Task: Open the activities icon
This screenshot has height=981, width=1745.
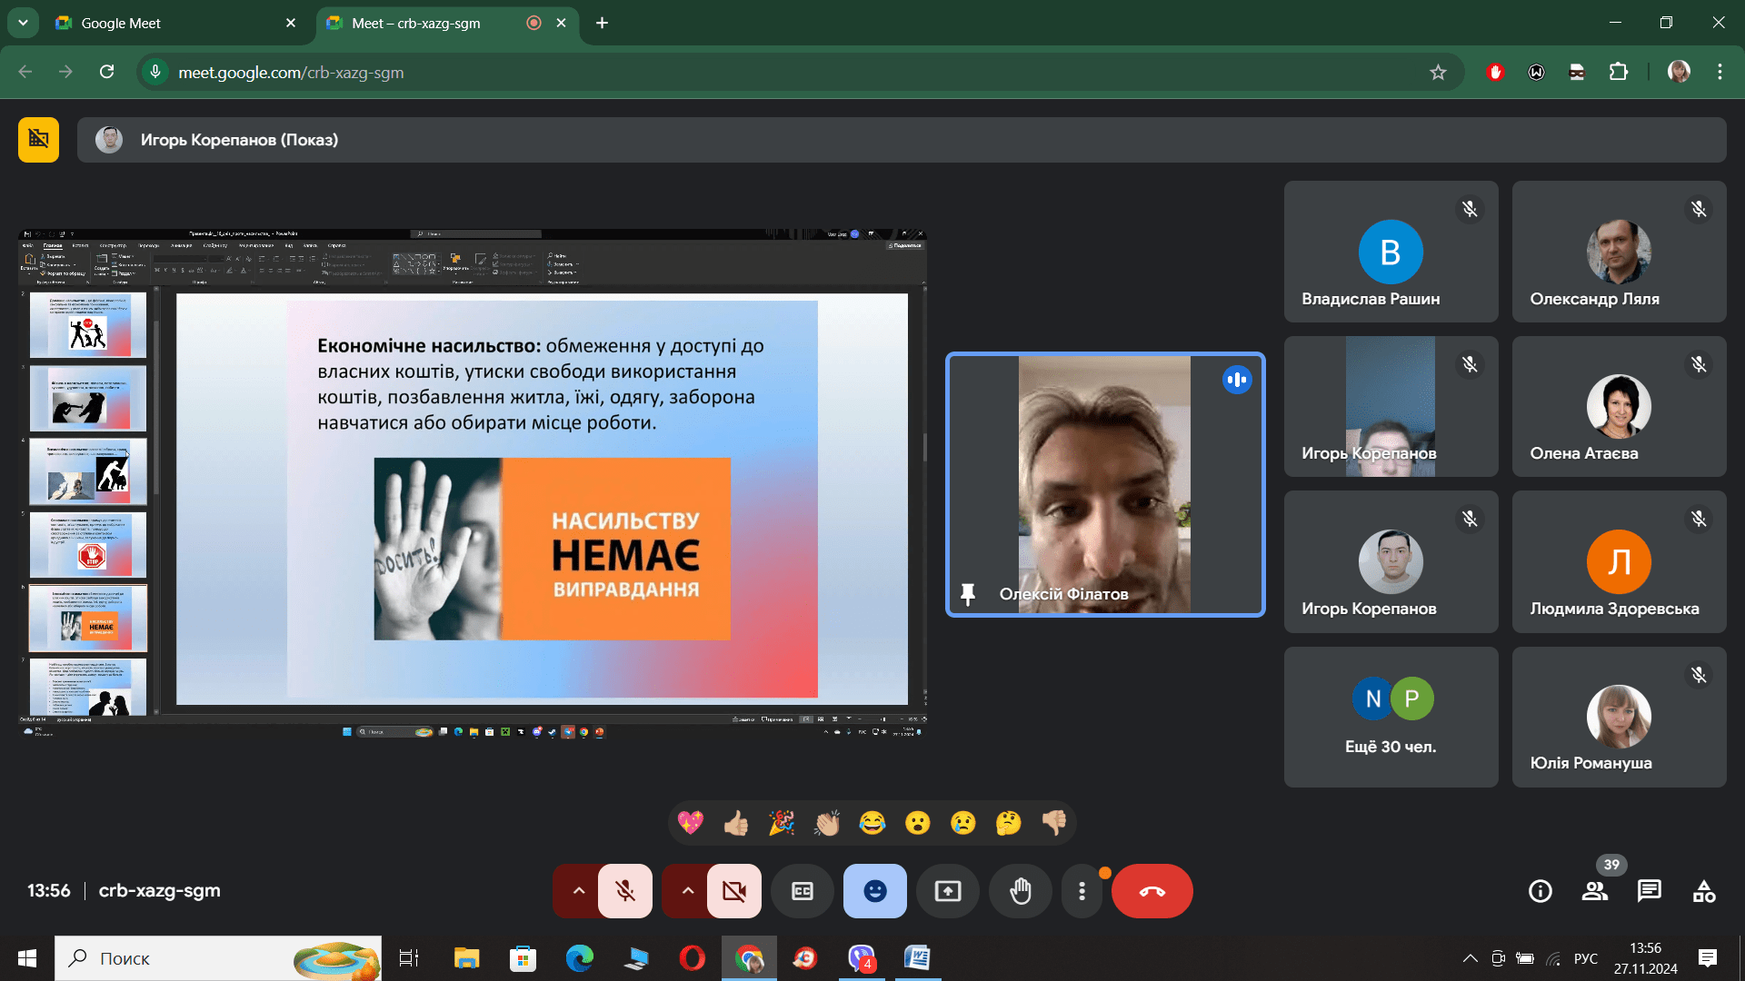Action: point(1704,891)
